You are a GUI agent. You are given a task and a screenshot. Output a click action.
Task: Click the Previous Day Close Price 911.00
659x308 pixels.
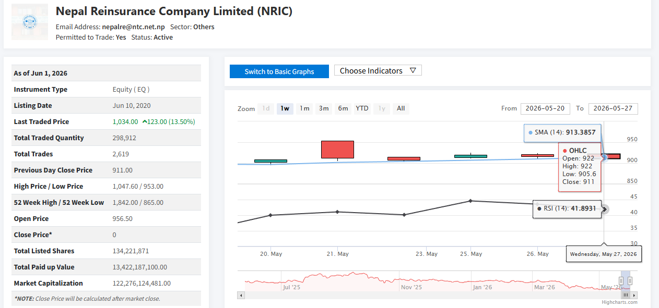[123, 170]
